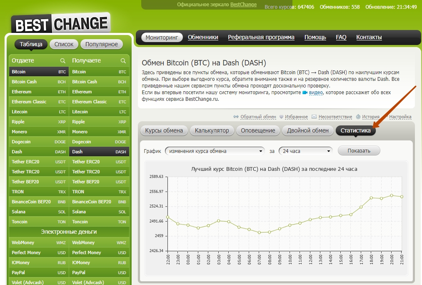Select Ripple in the Получаете column
The width and height of the screenshot is (422, 285).
coord(99,122)
